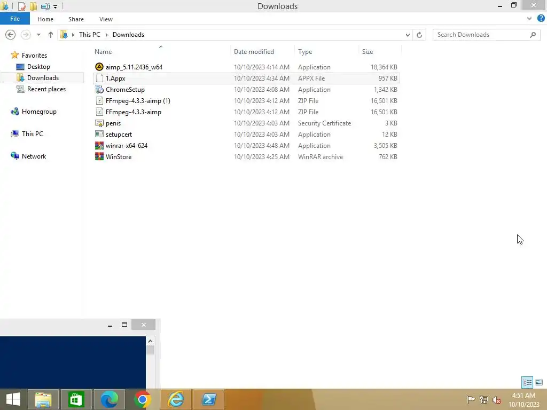
Task: Expand the address bar history dropdown
Action: coord(408,35)
